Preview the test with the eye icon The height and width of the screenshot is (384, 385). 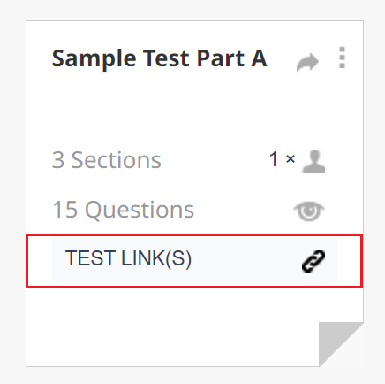[309, 211]
